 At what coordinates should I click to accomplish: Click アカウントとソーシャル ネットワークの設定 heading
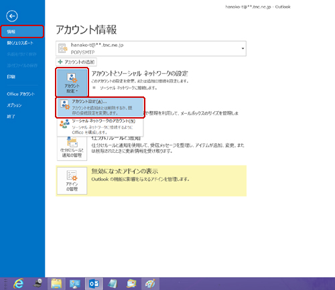pos(140,74)
